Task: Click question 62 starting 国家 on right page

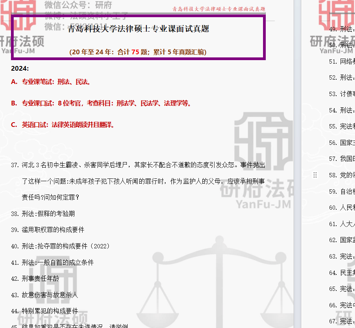Action: (342, 240)
